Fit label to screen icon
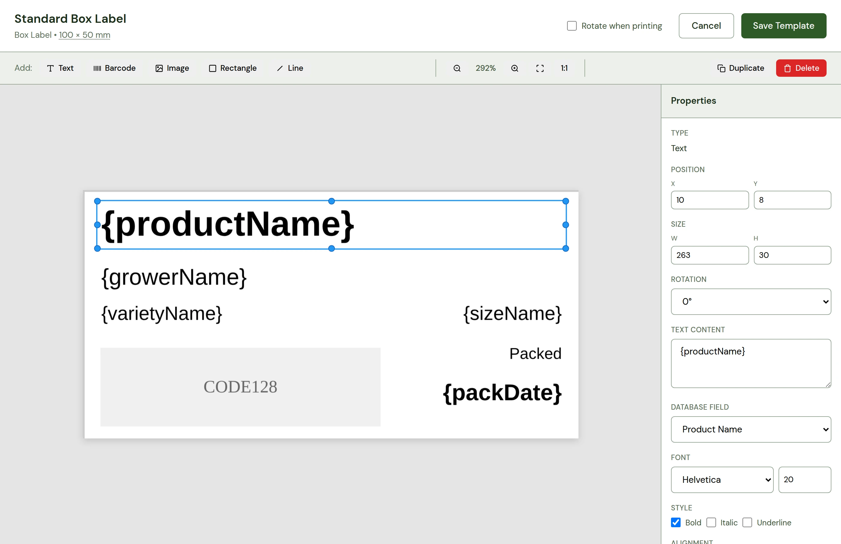This screenshot has width=841, height=544. (539, 68)
